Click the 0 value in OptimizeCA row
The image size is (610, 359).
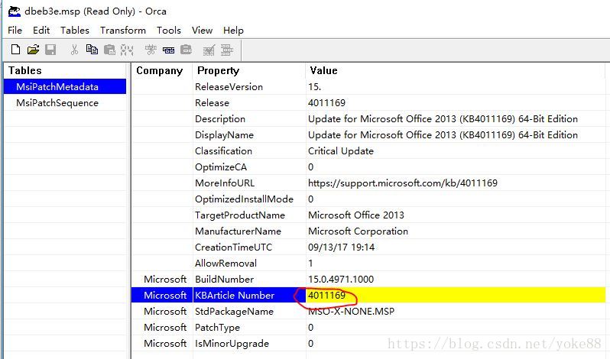pyautogui.click(x=311, y=167)
